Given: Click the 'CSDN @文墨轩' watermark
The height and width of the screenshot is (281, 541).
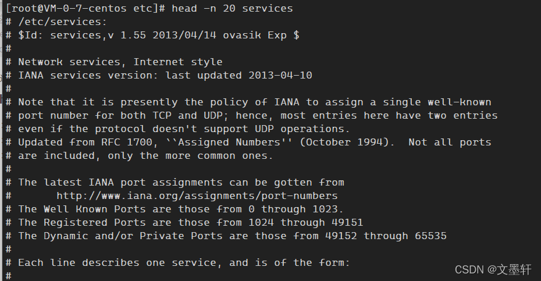Looking at the screenshot, I should pos(493,269).
